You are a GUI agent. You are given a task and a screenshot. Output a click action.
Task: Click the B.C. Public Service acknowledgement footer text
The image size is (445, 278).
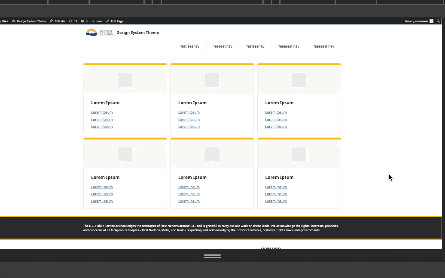point(211,228)
